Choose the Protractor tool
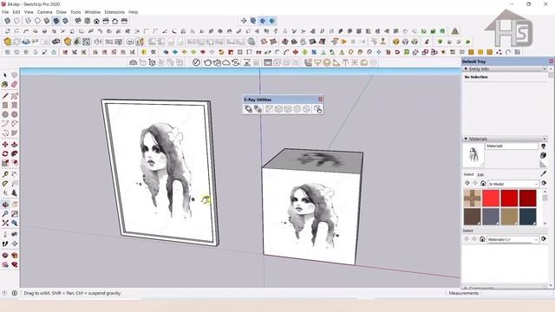Viewport: 555px width, 312px height. pos(5,184)
